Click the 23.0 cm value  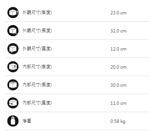(x=118, y=13)
